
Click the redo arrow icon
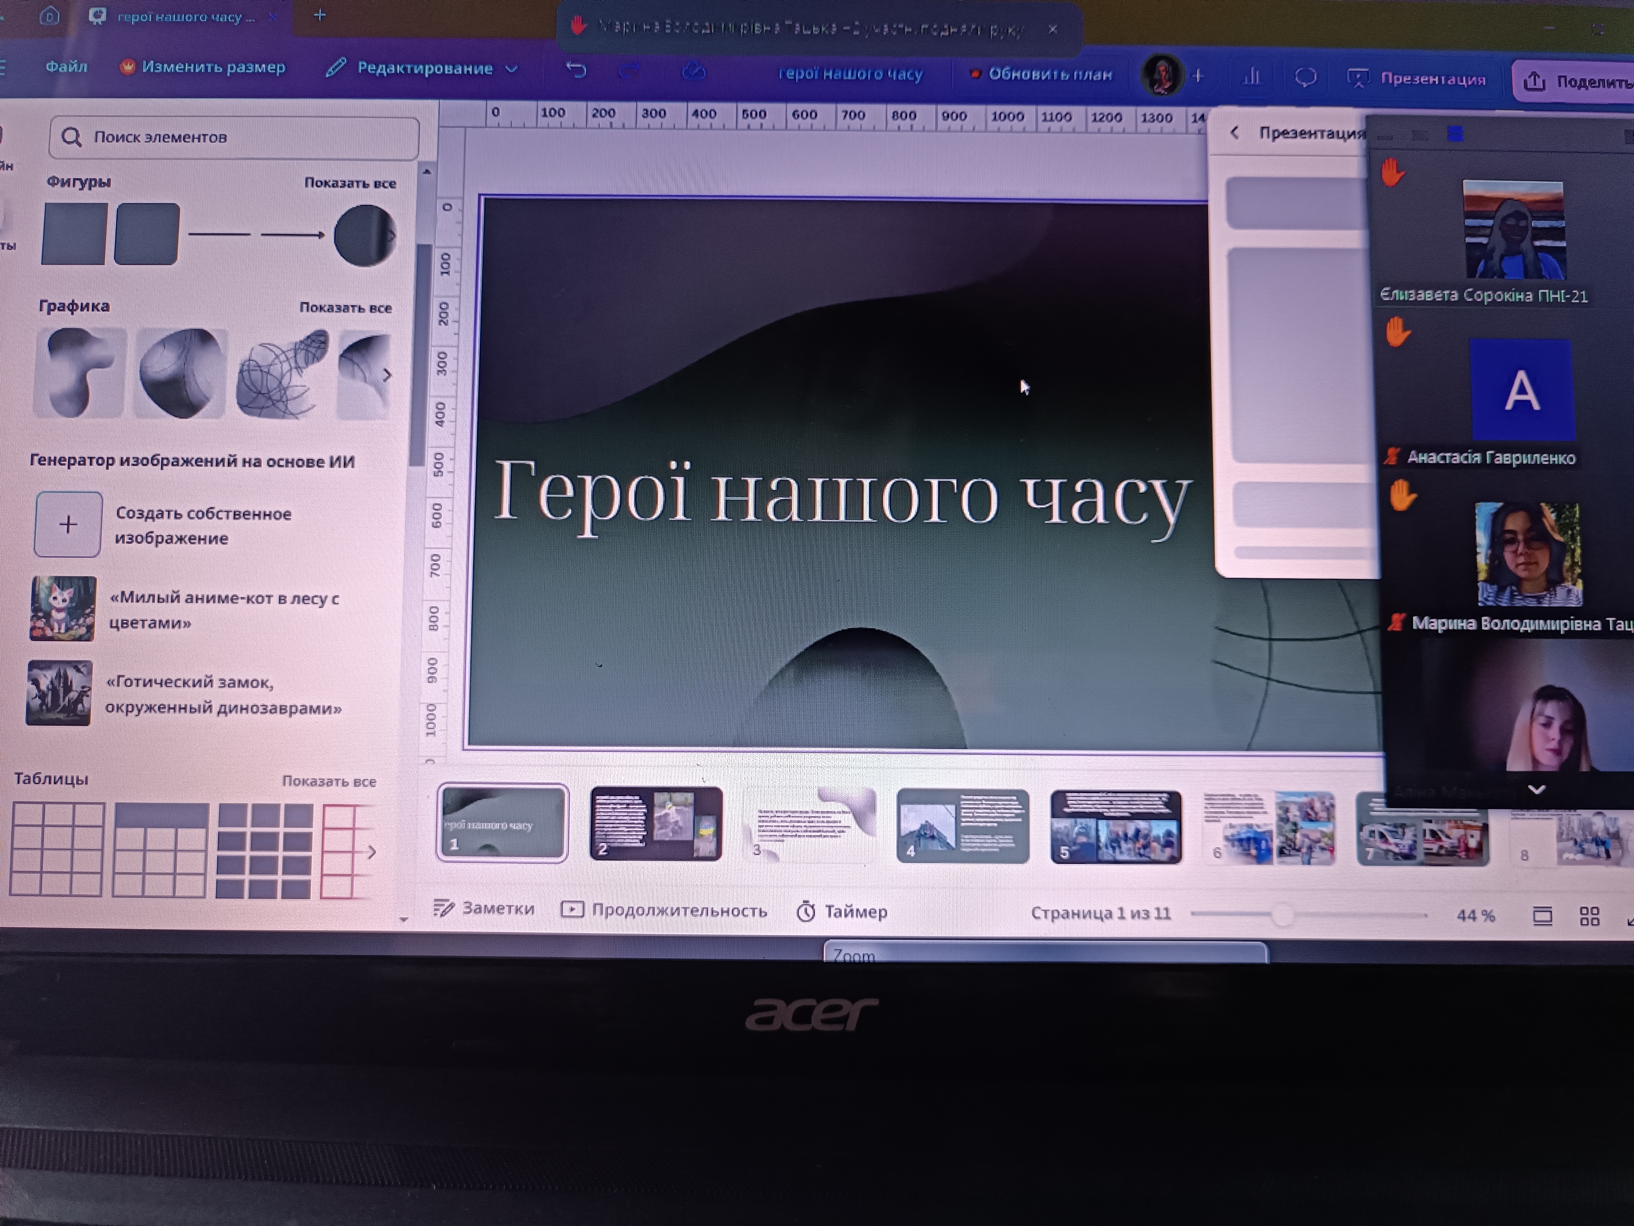(629, 71)
